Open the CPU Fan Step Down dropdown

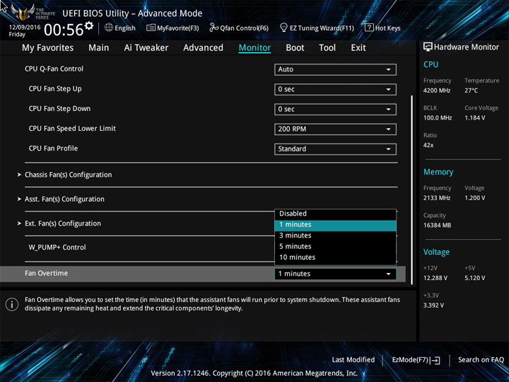pyautogui.click(x=335, y=109)
